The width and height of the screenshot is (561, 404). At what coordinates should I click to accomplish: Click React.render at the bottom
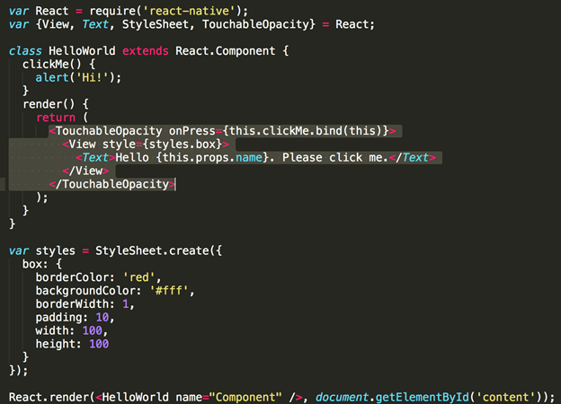(49, 397)
